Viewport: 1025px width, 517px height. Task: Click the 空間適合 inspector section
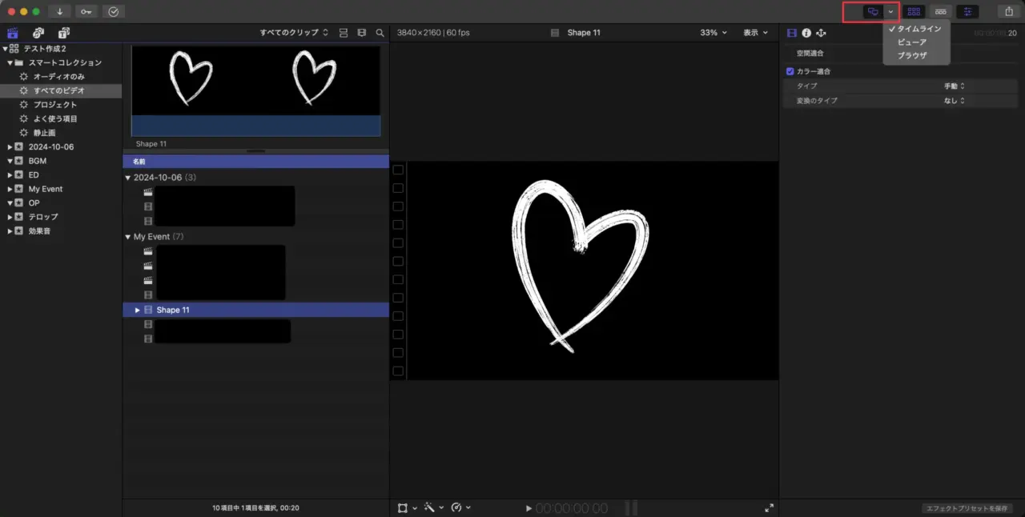click(x=810, y=54)
